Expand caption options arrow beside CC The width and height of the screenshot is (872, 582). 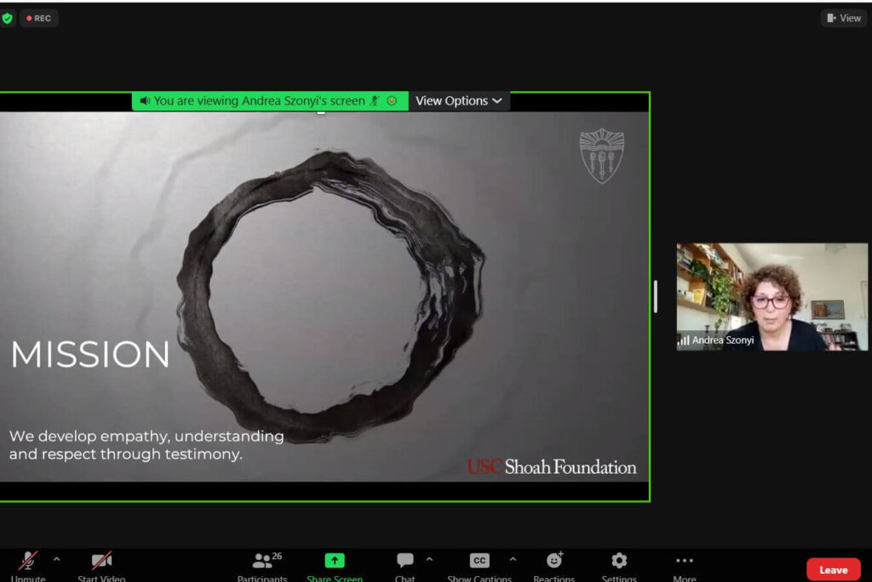[513, 559]
